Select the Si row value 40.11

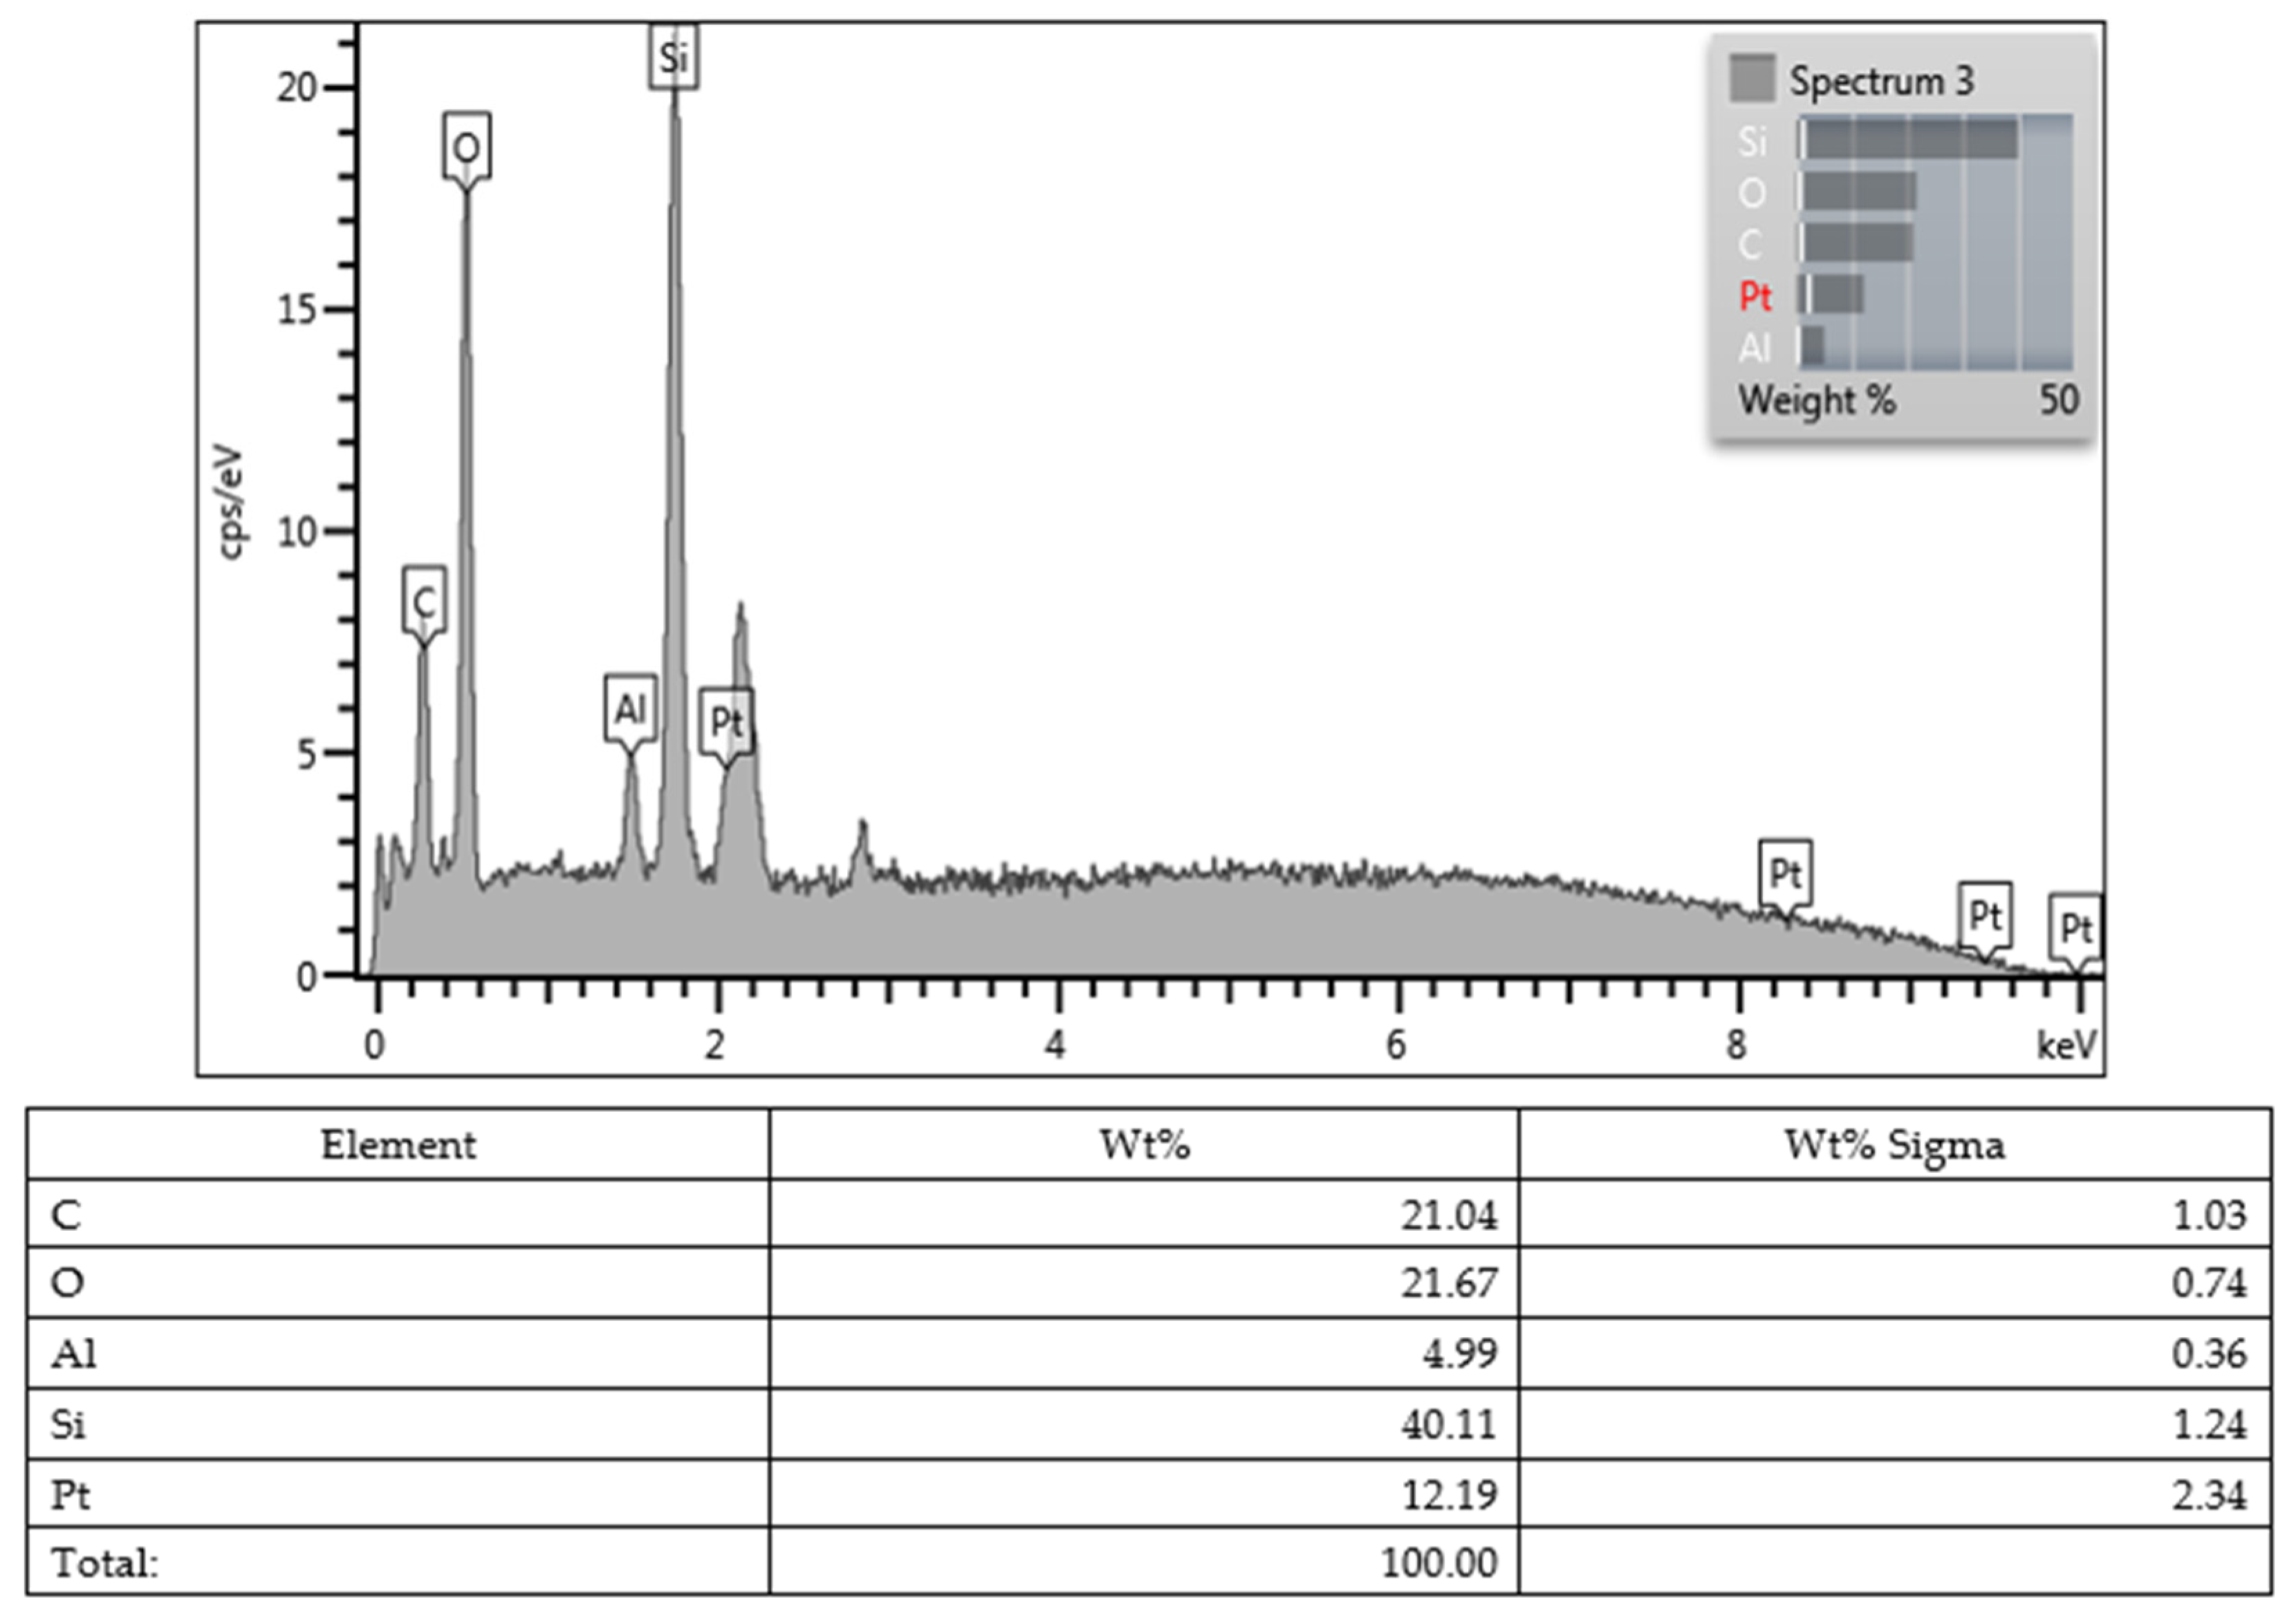tap(1448, 1424)
